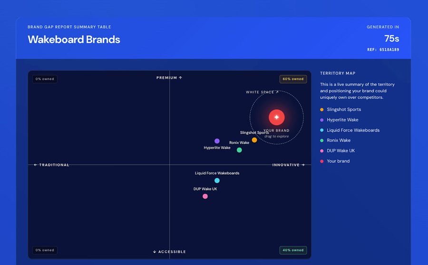Select the purple Hyperlite Wake dot on map
Image resolution: width=428 pixels, height=265 pixels.
217,141
